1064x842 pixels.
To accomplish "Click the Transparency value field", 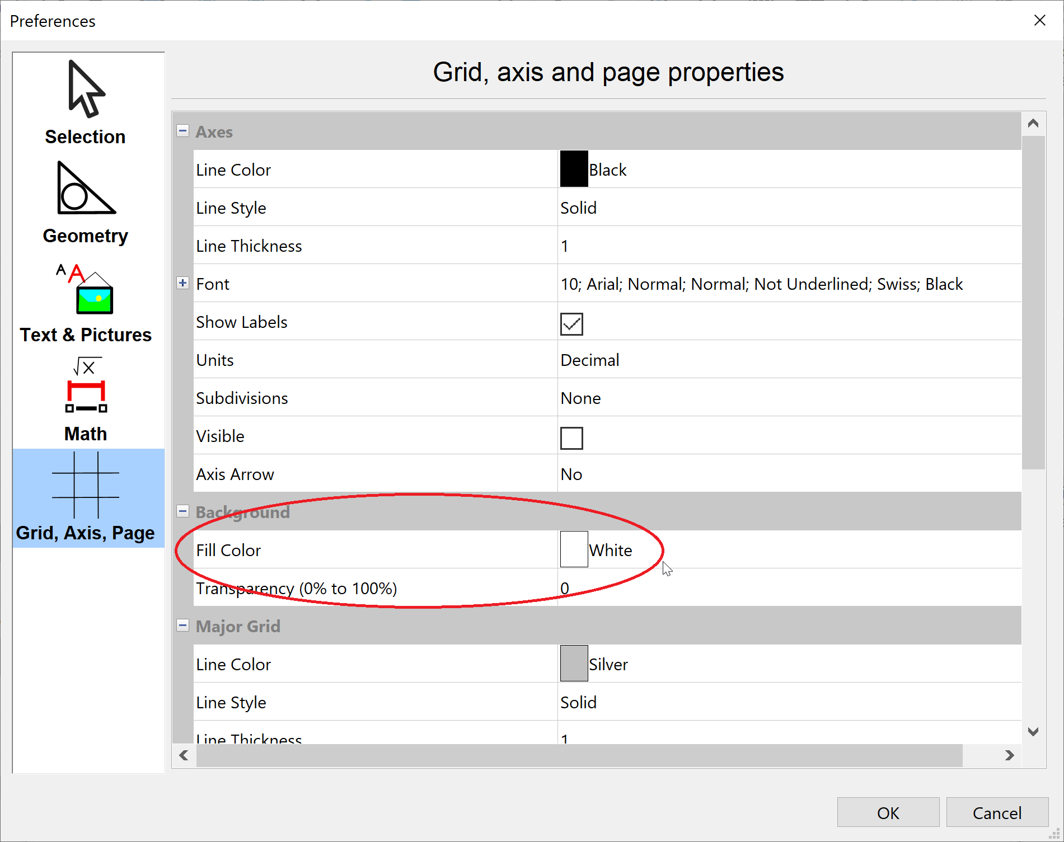I will pyautogui.click(x=784, y=588).
